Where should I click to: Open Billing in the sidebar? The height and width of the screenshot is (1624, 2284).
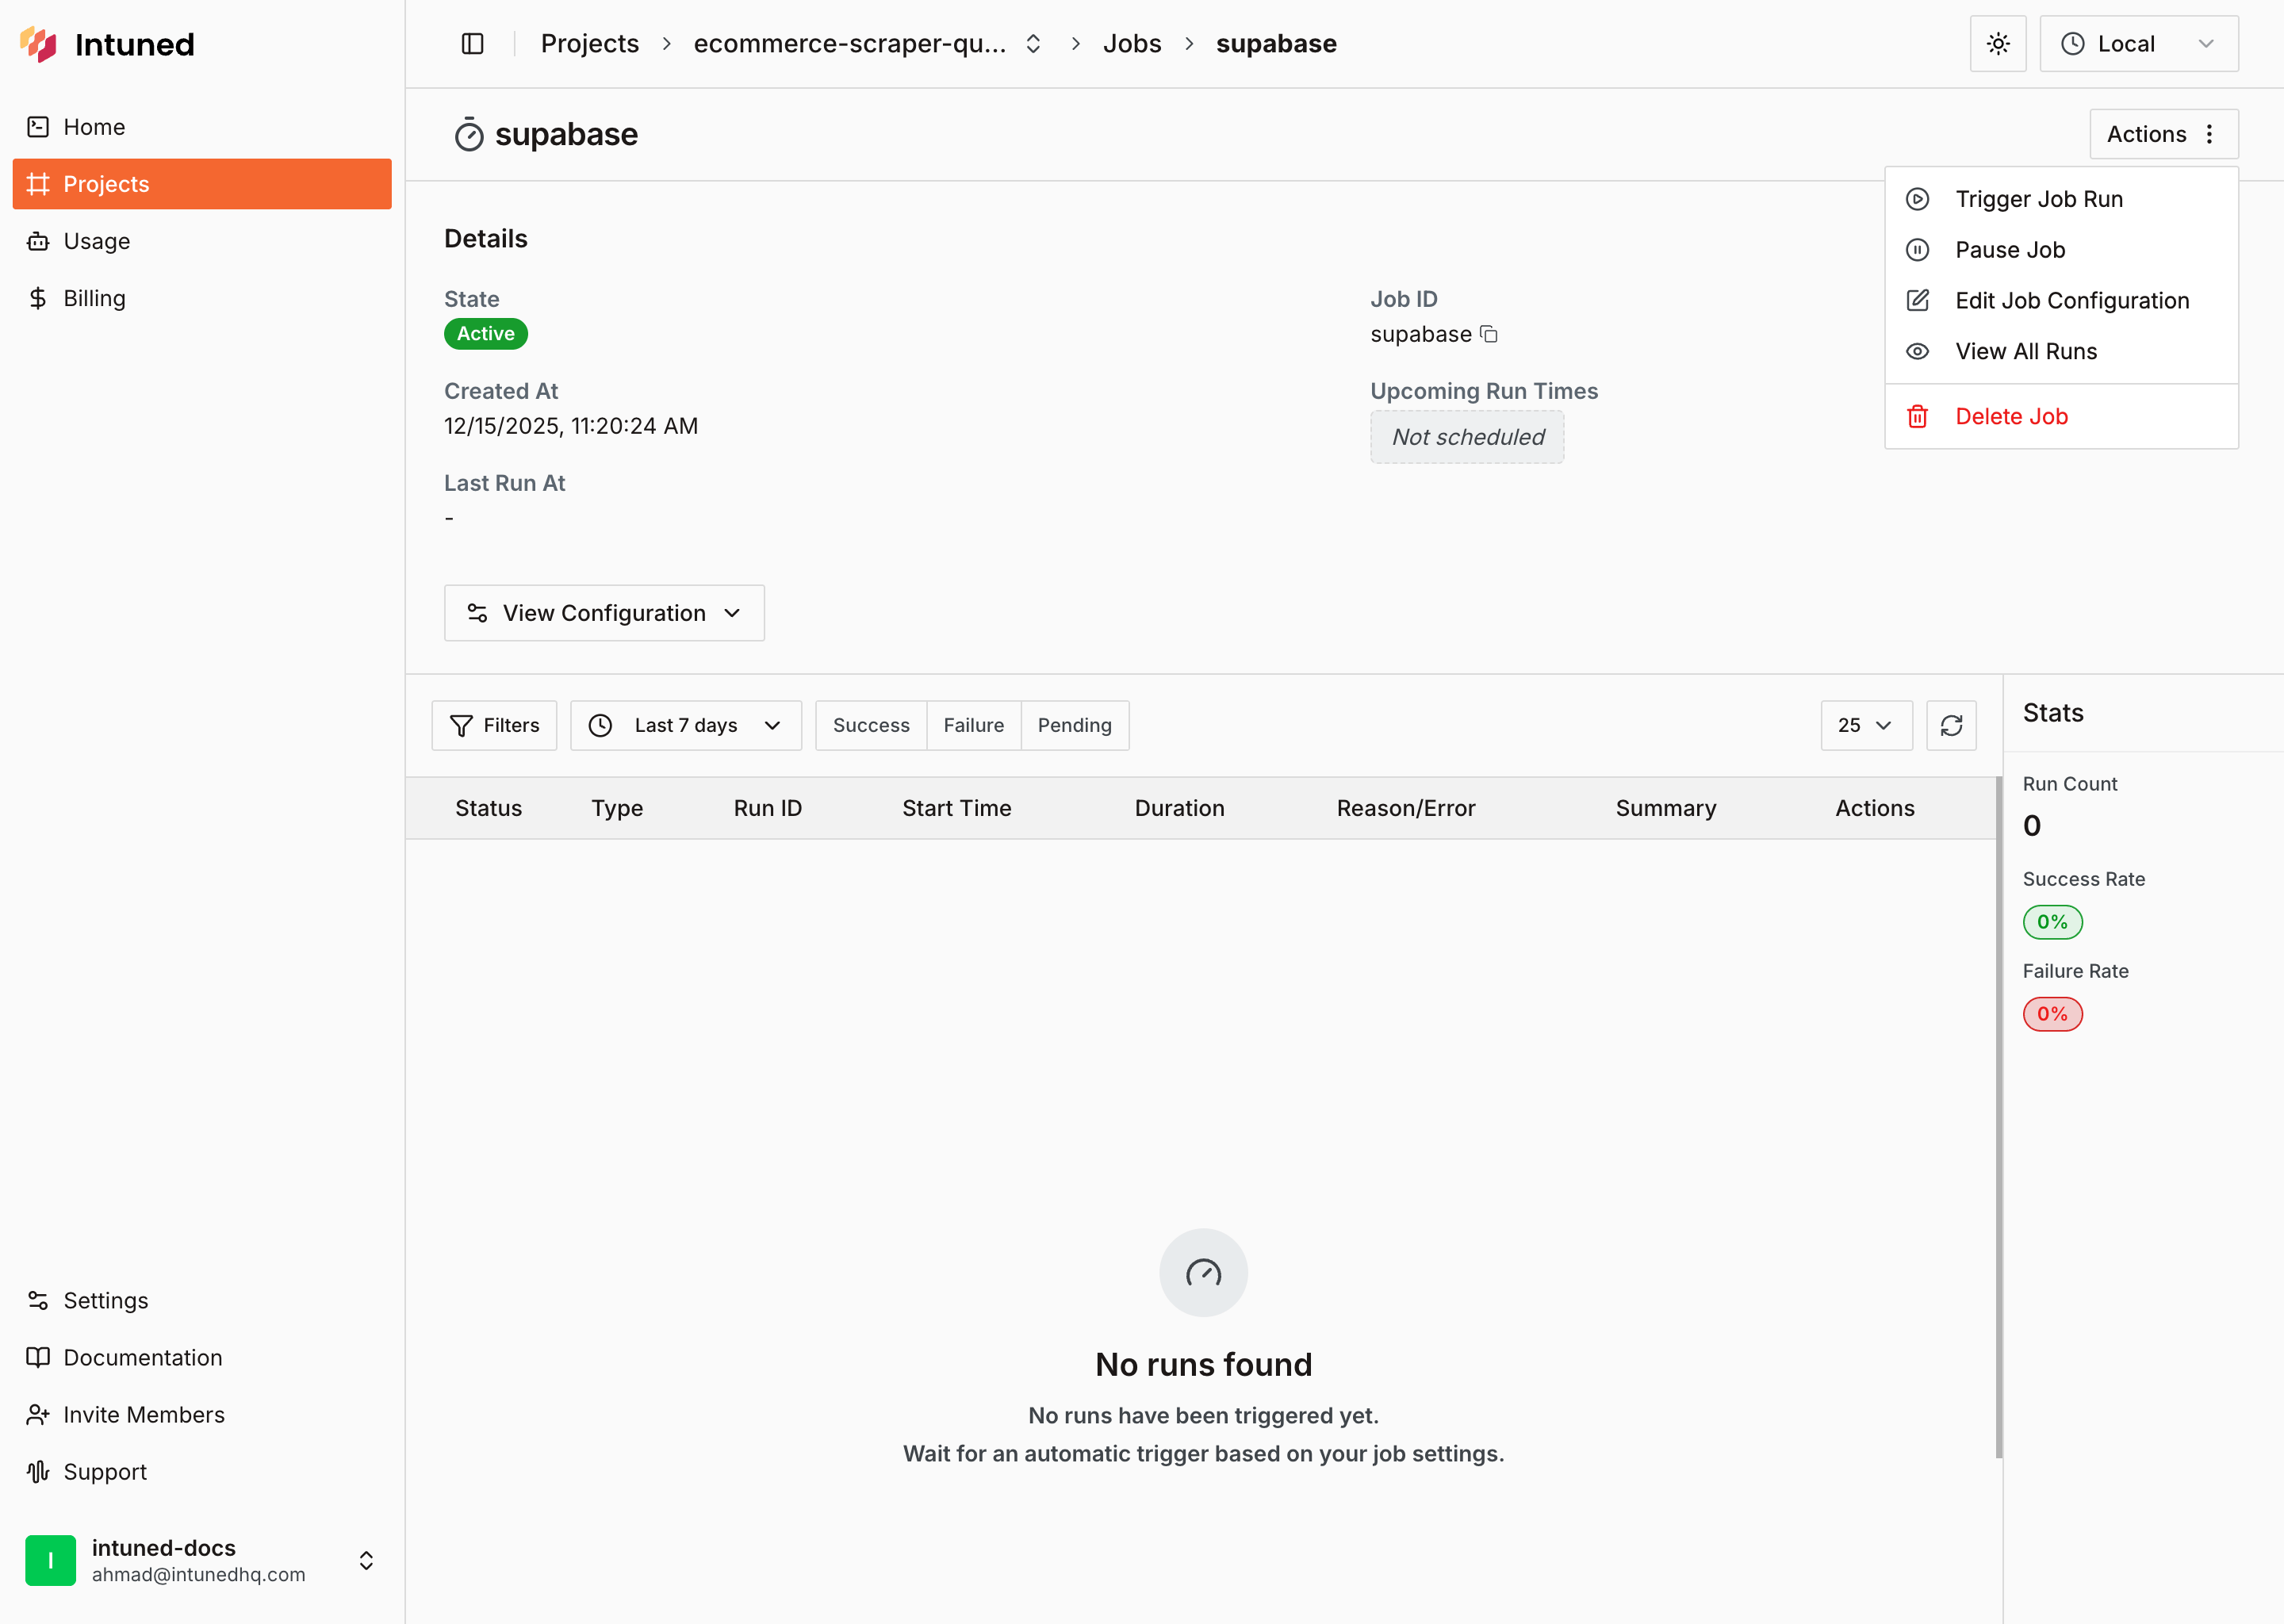point(202,298)
